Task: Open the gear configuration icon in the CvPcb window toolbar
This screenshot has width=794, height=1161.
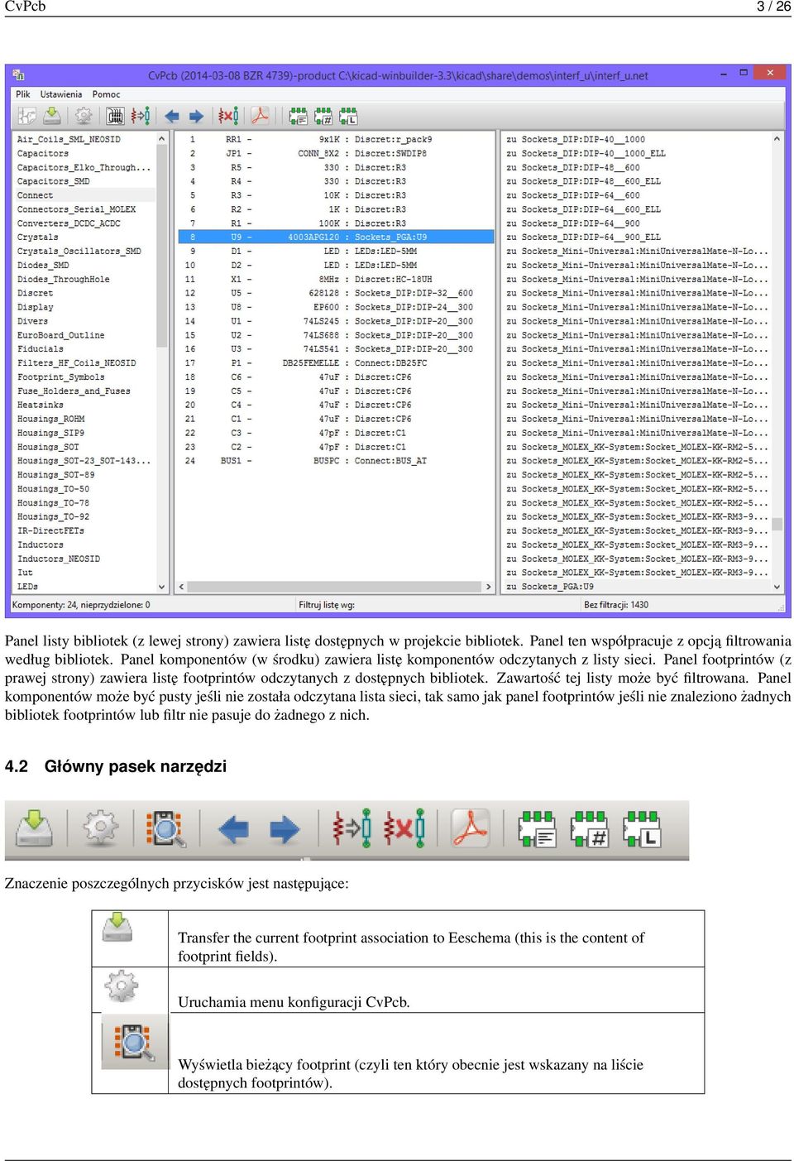Action: (x=83, y=116)
